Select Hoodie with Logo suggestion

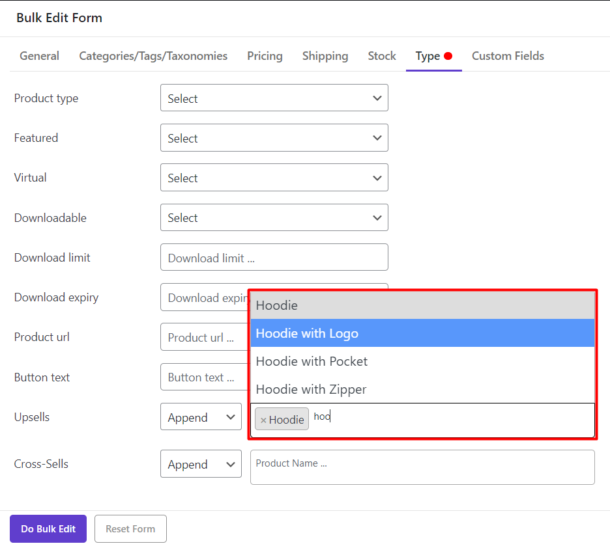[422, 333]
